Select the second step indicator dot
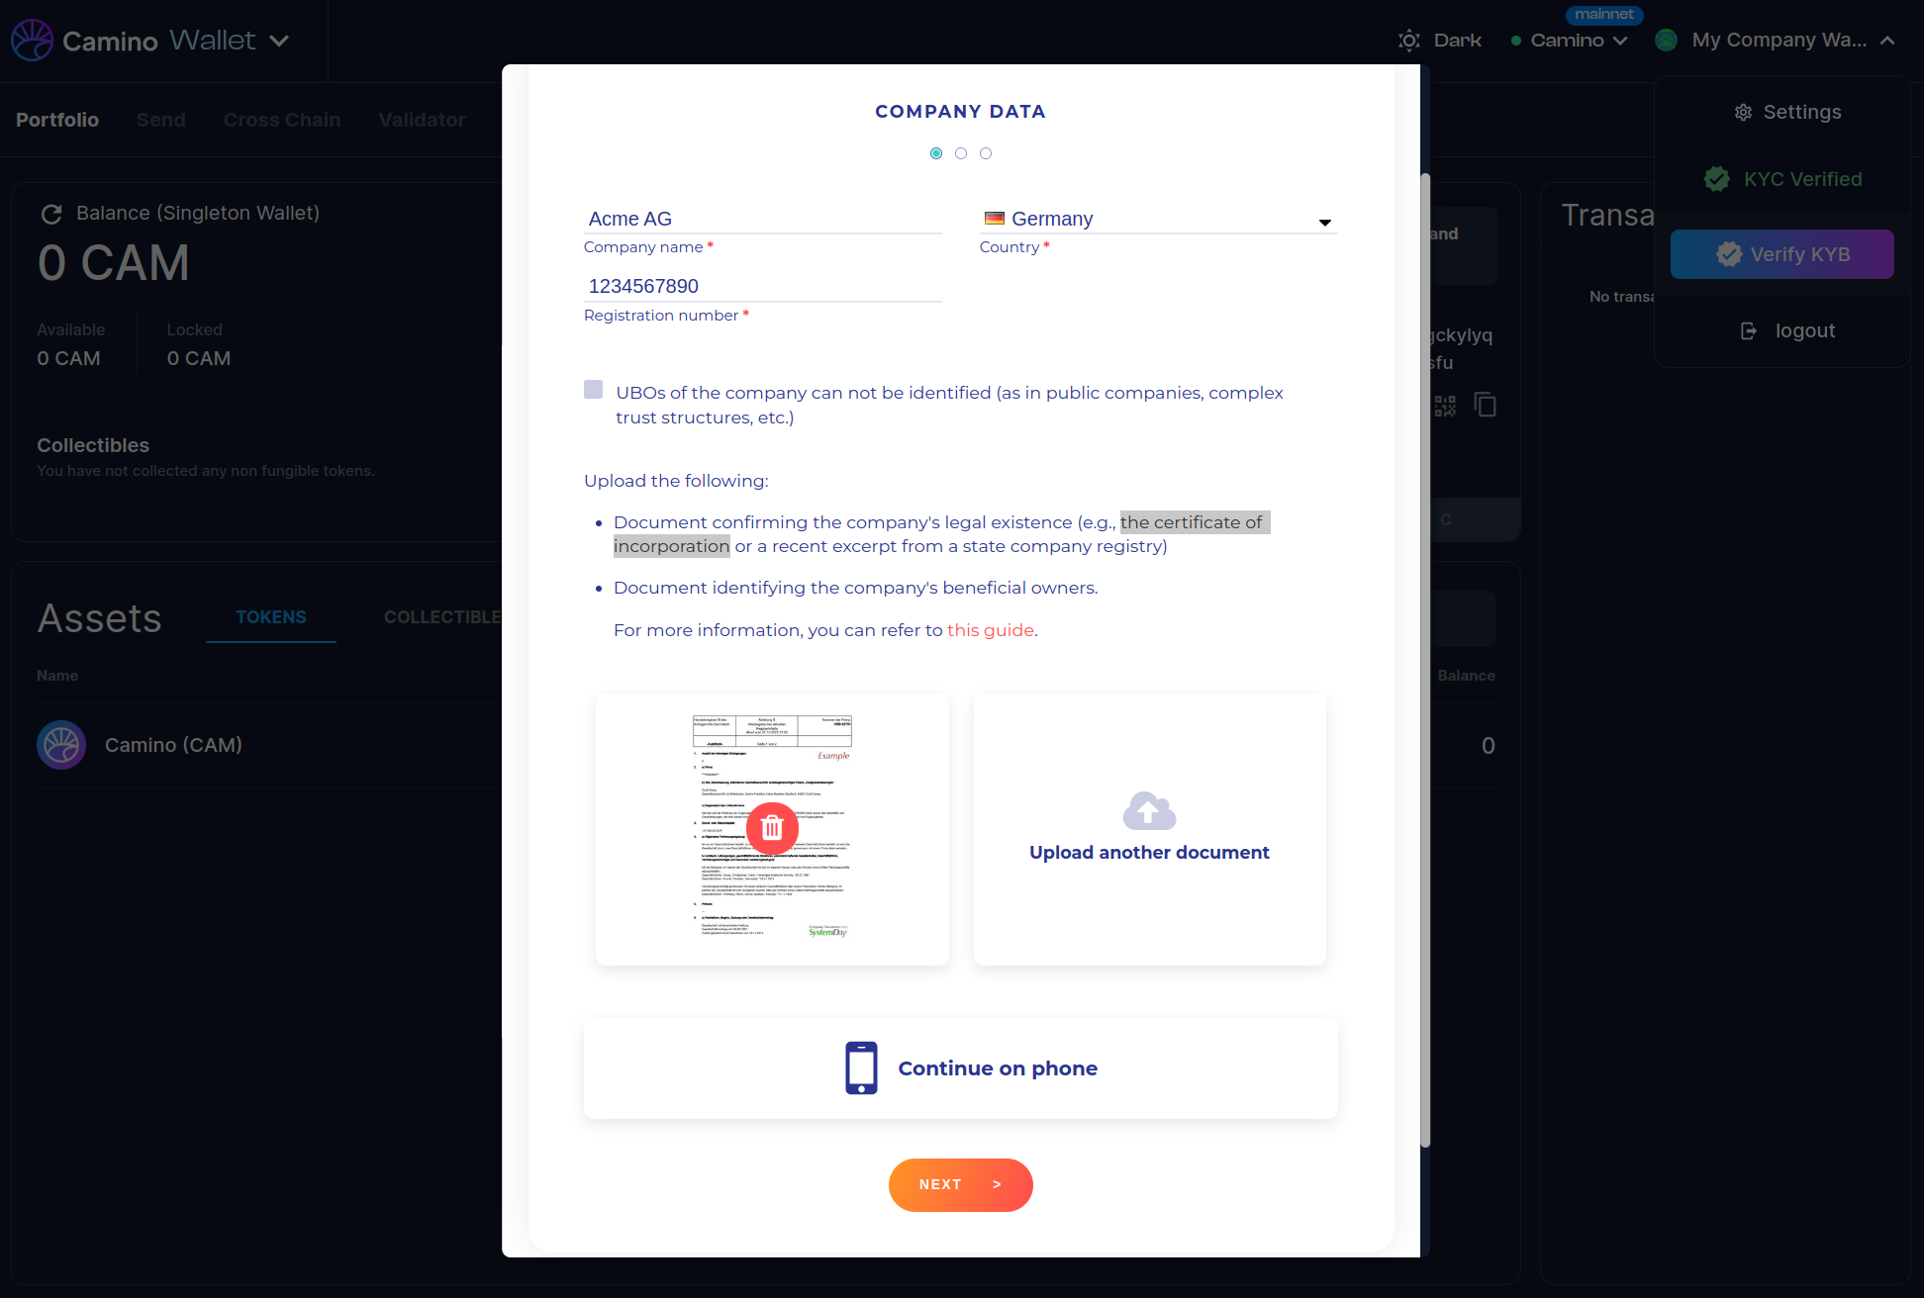The height and width of the screenshot is (1298, 1924). click(960, 153)
